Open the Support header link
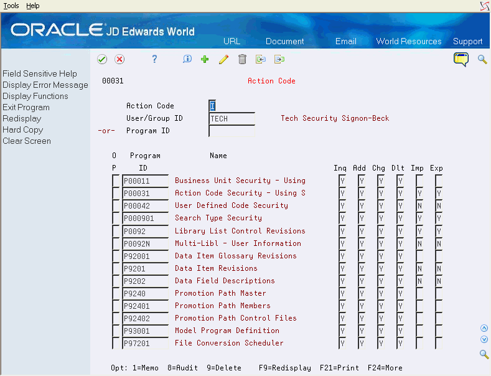491x376 pixels. point(467,41)
